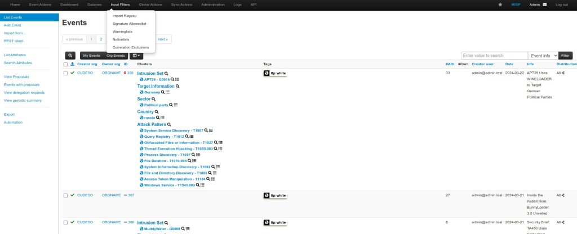This screenshot has width=577, height=234.
Task: Click the magnifier icon beside Germany
Action: point(163,92)
